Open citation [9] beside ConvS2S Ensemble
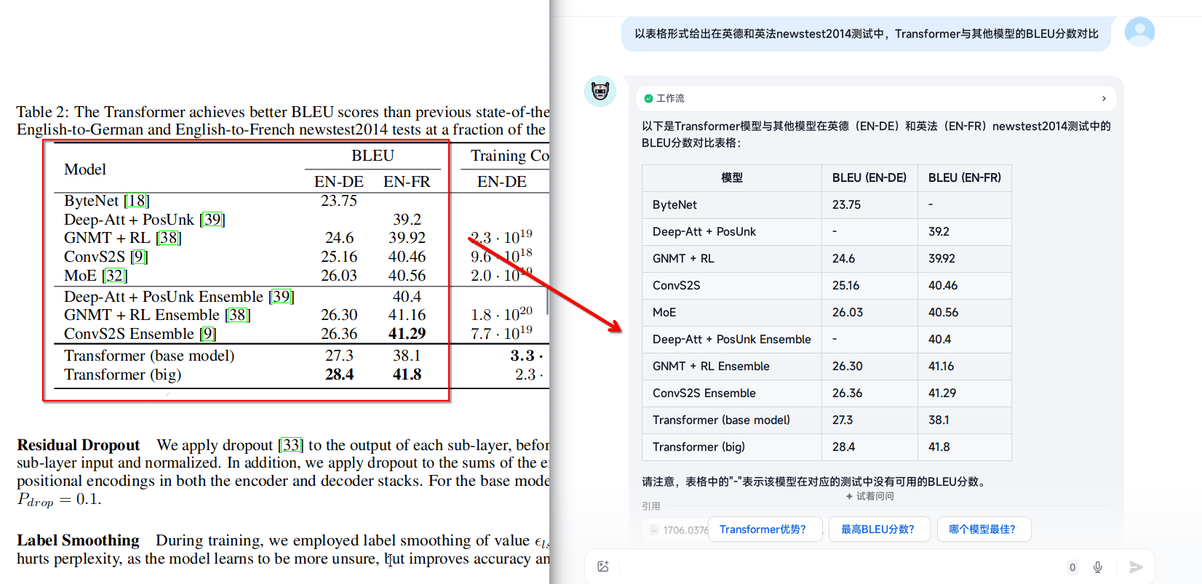The image size is (1202, 584). [x=208, y=334]
